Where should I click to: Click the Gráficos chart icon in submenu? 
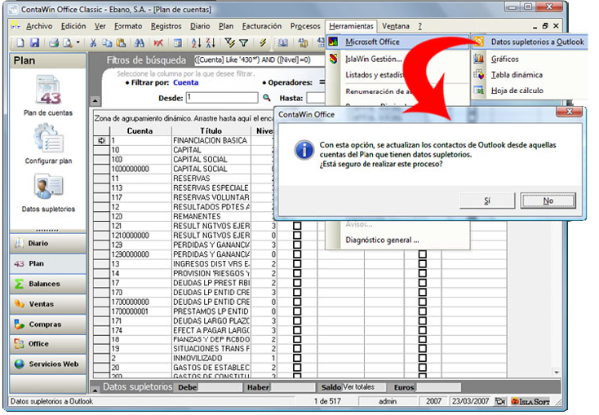point(479,59)
